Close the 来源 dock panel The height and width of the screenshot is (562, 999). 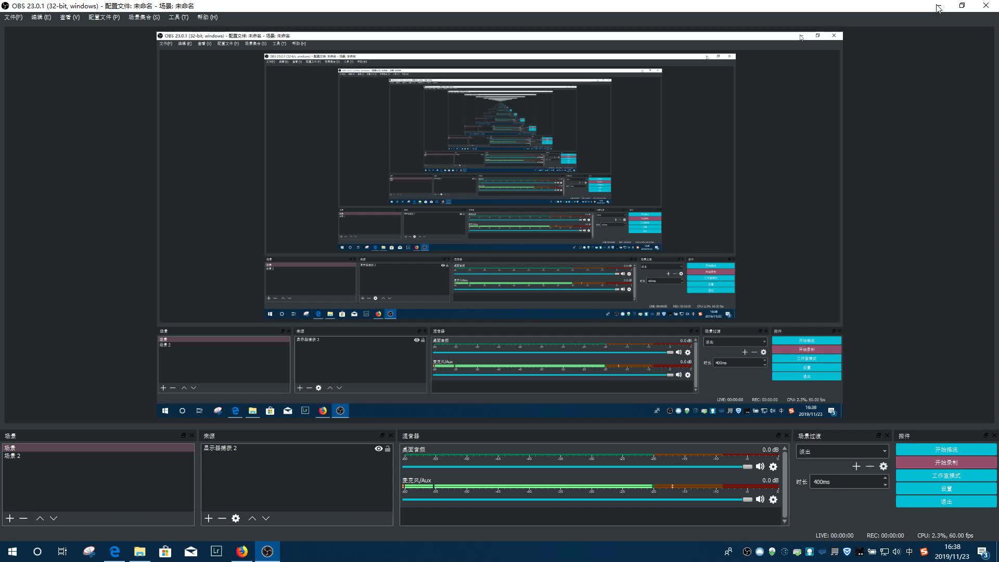391,436
